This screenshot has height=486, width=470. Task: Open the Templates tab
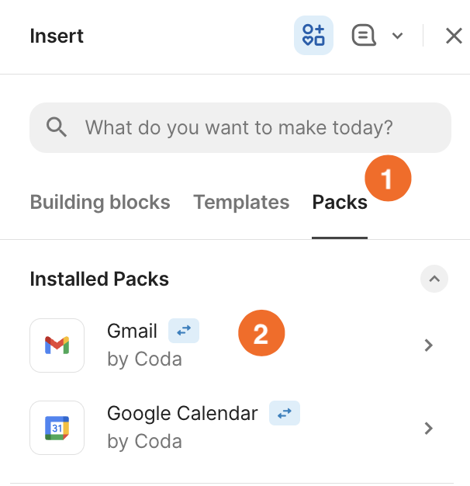[x=241, y=203]
